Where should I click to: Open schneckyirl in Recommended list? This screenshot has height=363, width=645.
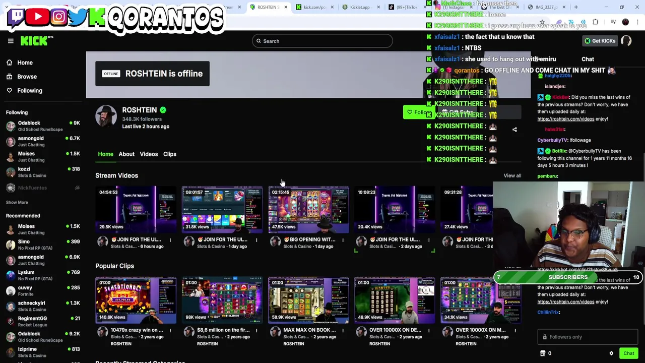43,306
